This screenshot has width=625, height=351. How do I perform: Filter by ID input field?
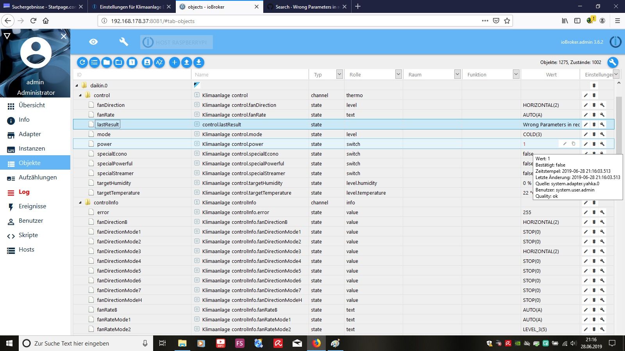point(132,74)
